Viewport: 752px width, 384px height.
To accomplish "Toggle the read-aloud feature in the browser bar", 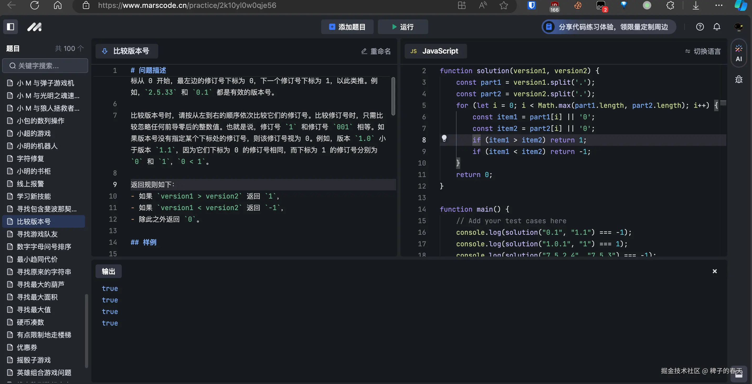I will click(x=483, y=5).
